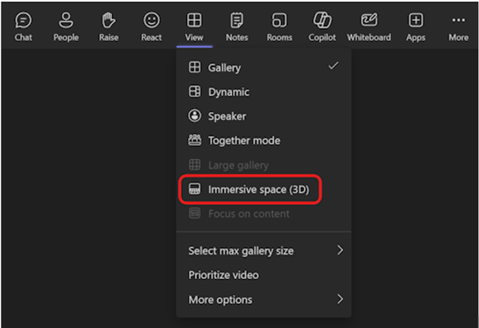
Task: Enable Together mode
Action: click(243, 141)
